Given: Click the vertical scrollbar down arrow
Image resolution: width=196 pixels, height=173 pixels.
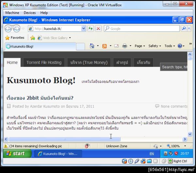Looking at the screenshot, I should [190, 134].
